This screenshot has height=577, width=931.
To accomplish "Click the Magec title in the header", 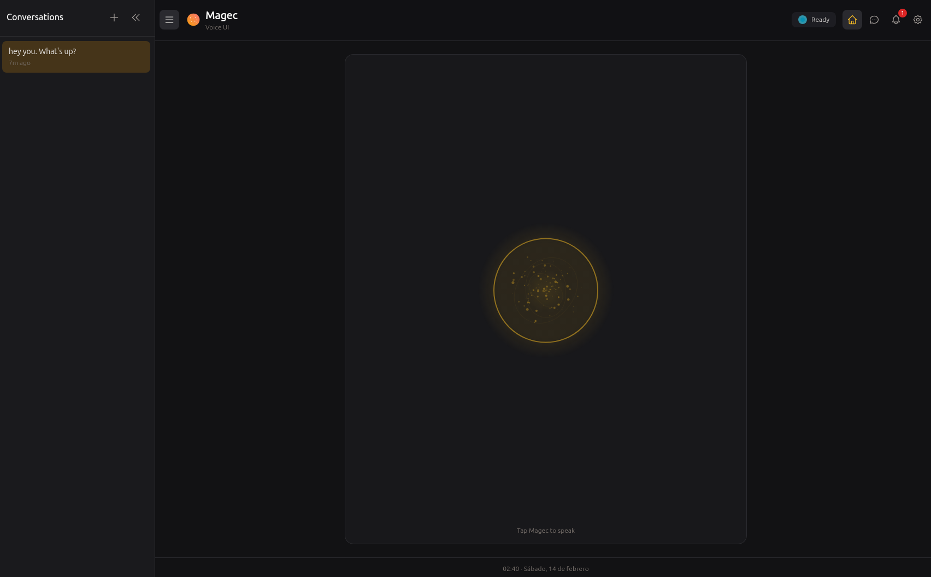I will coord(221,16).
